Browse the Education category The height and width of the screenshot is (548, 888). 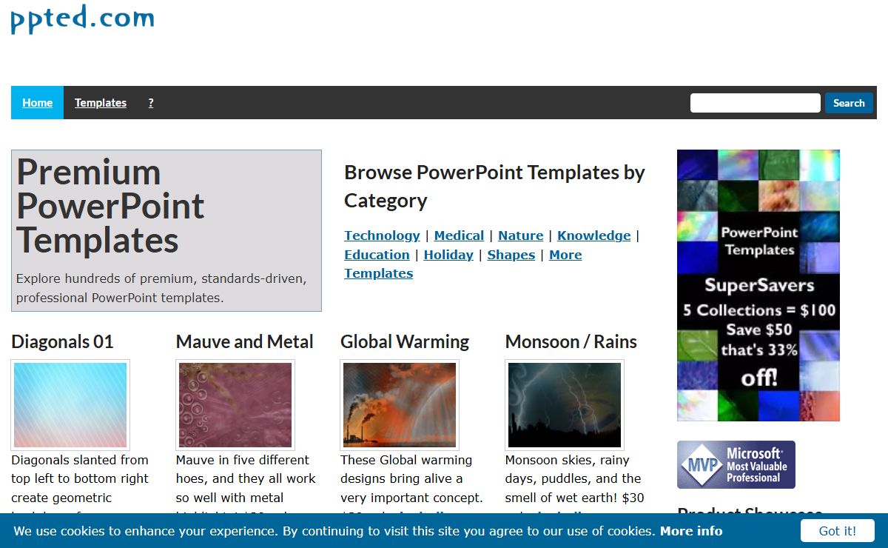click(x=377, y=255)
